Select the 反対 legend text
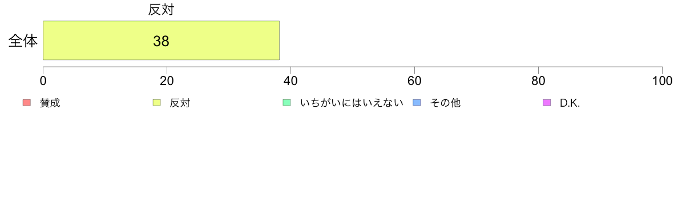The width and height of the screenshot is (678, 210). point(180,103)
